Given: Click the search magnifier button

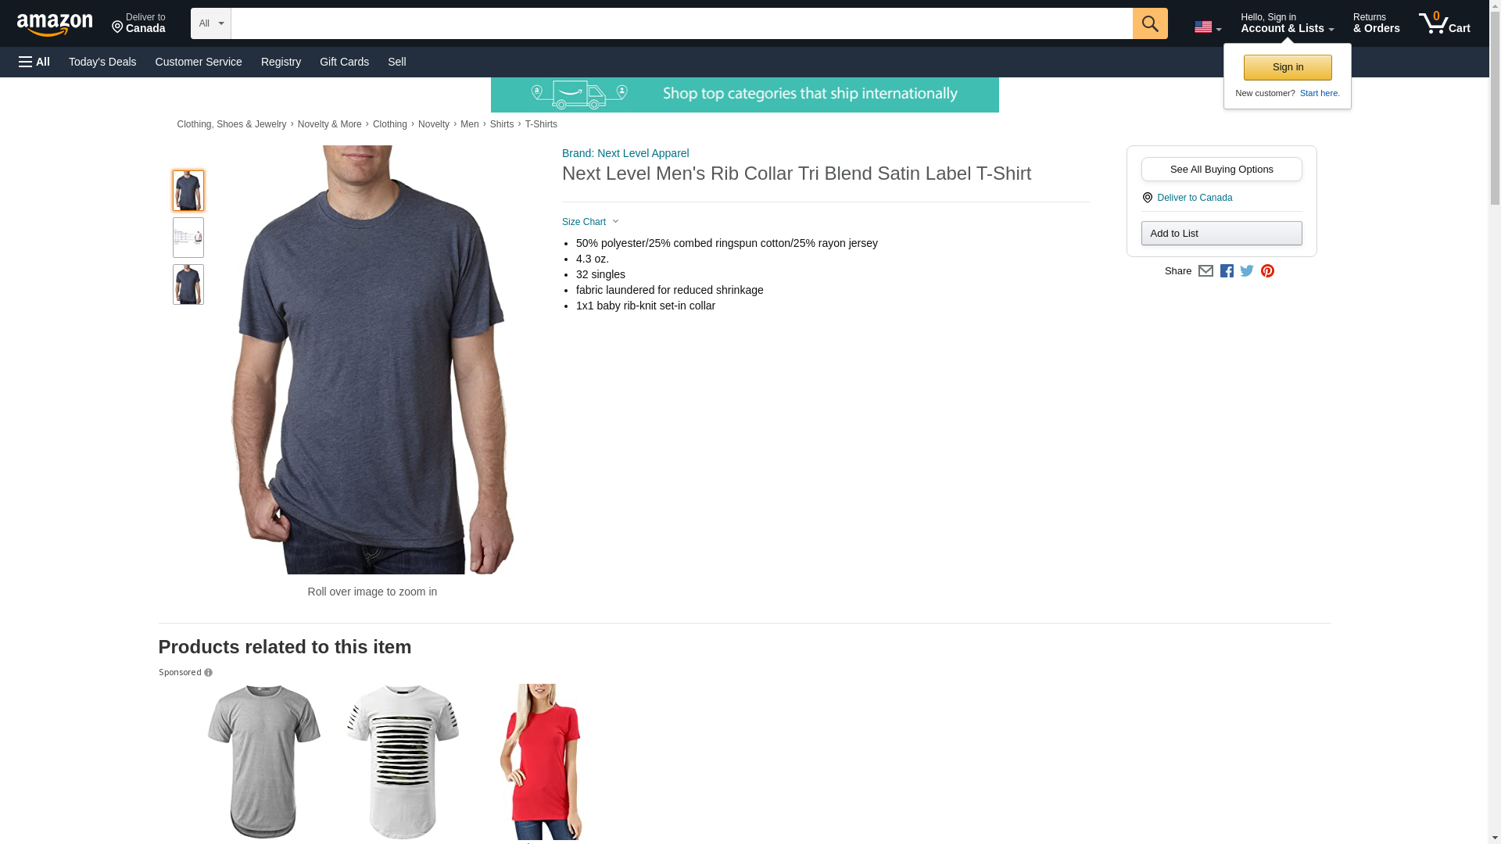Looking at the screenshot, I should click(1150, 23).
